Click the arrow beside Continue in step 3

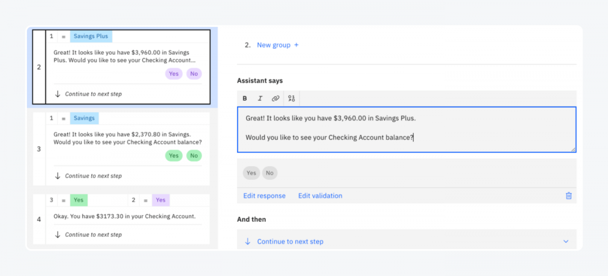click(58, 176)
